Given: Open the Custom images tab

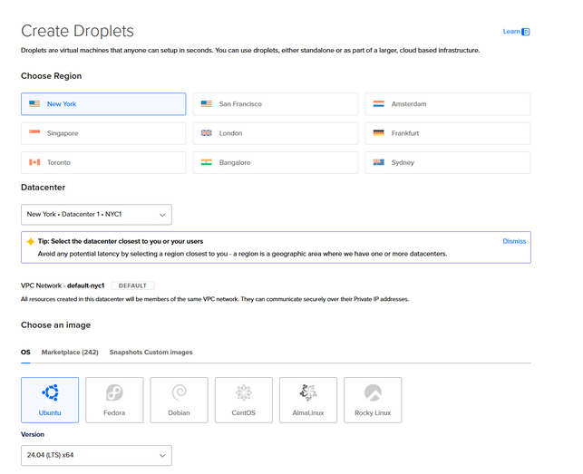Looking at the screenshot, I should [x=169, y=352].
